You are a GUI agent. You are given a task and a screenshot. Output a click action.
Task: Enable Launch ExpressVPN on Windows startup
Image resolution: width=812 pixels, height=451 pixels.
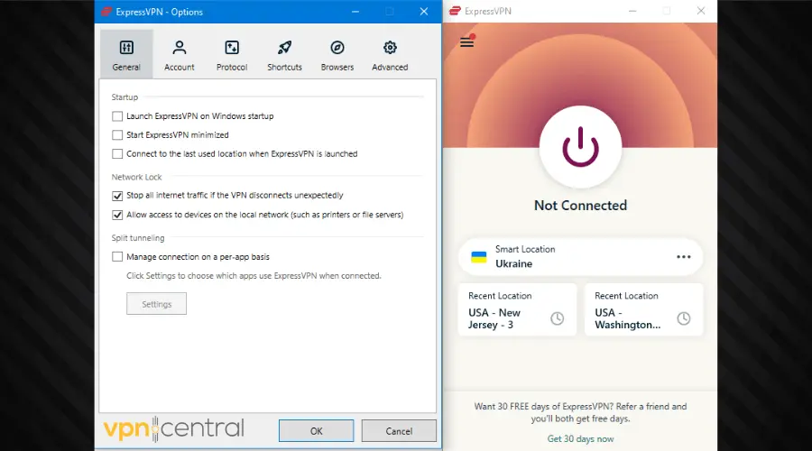pyautogui.click(x=117, y=116)
